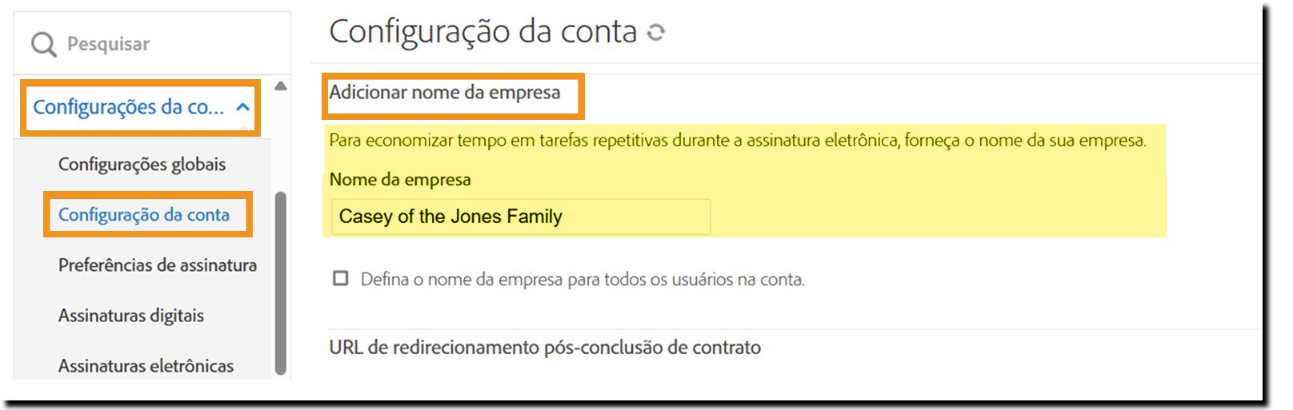Viewport: 1293px width, 410px height.
Task: Open the Assinaturas digitais settings
Action: (131, 316)
